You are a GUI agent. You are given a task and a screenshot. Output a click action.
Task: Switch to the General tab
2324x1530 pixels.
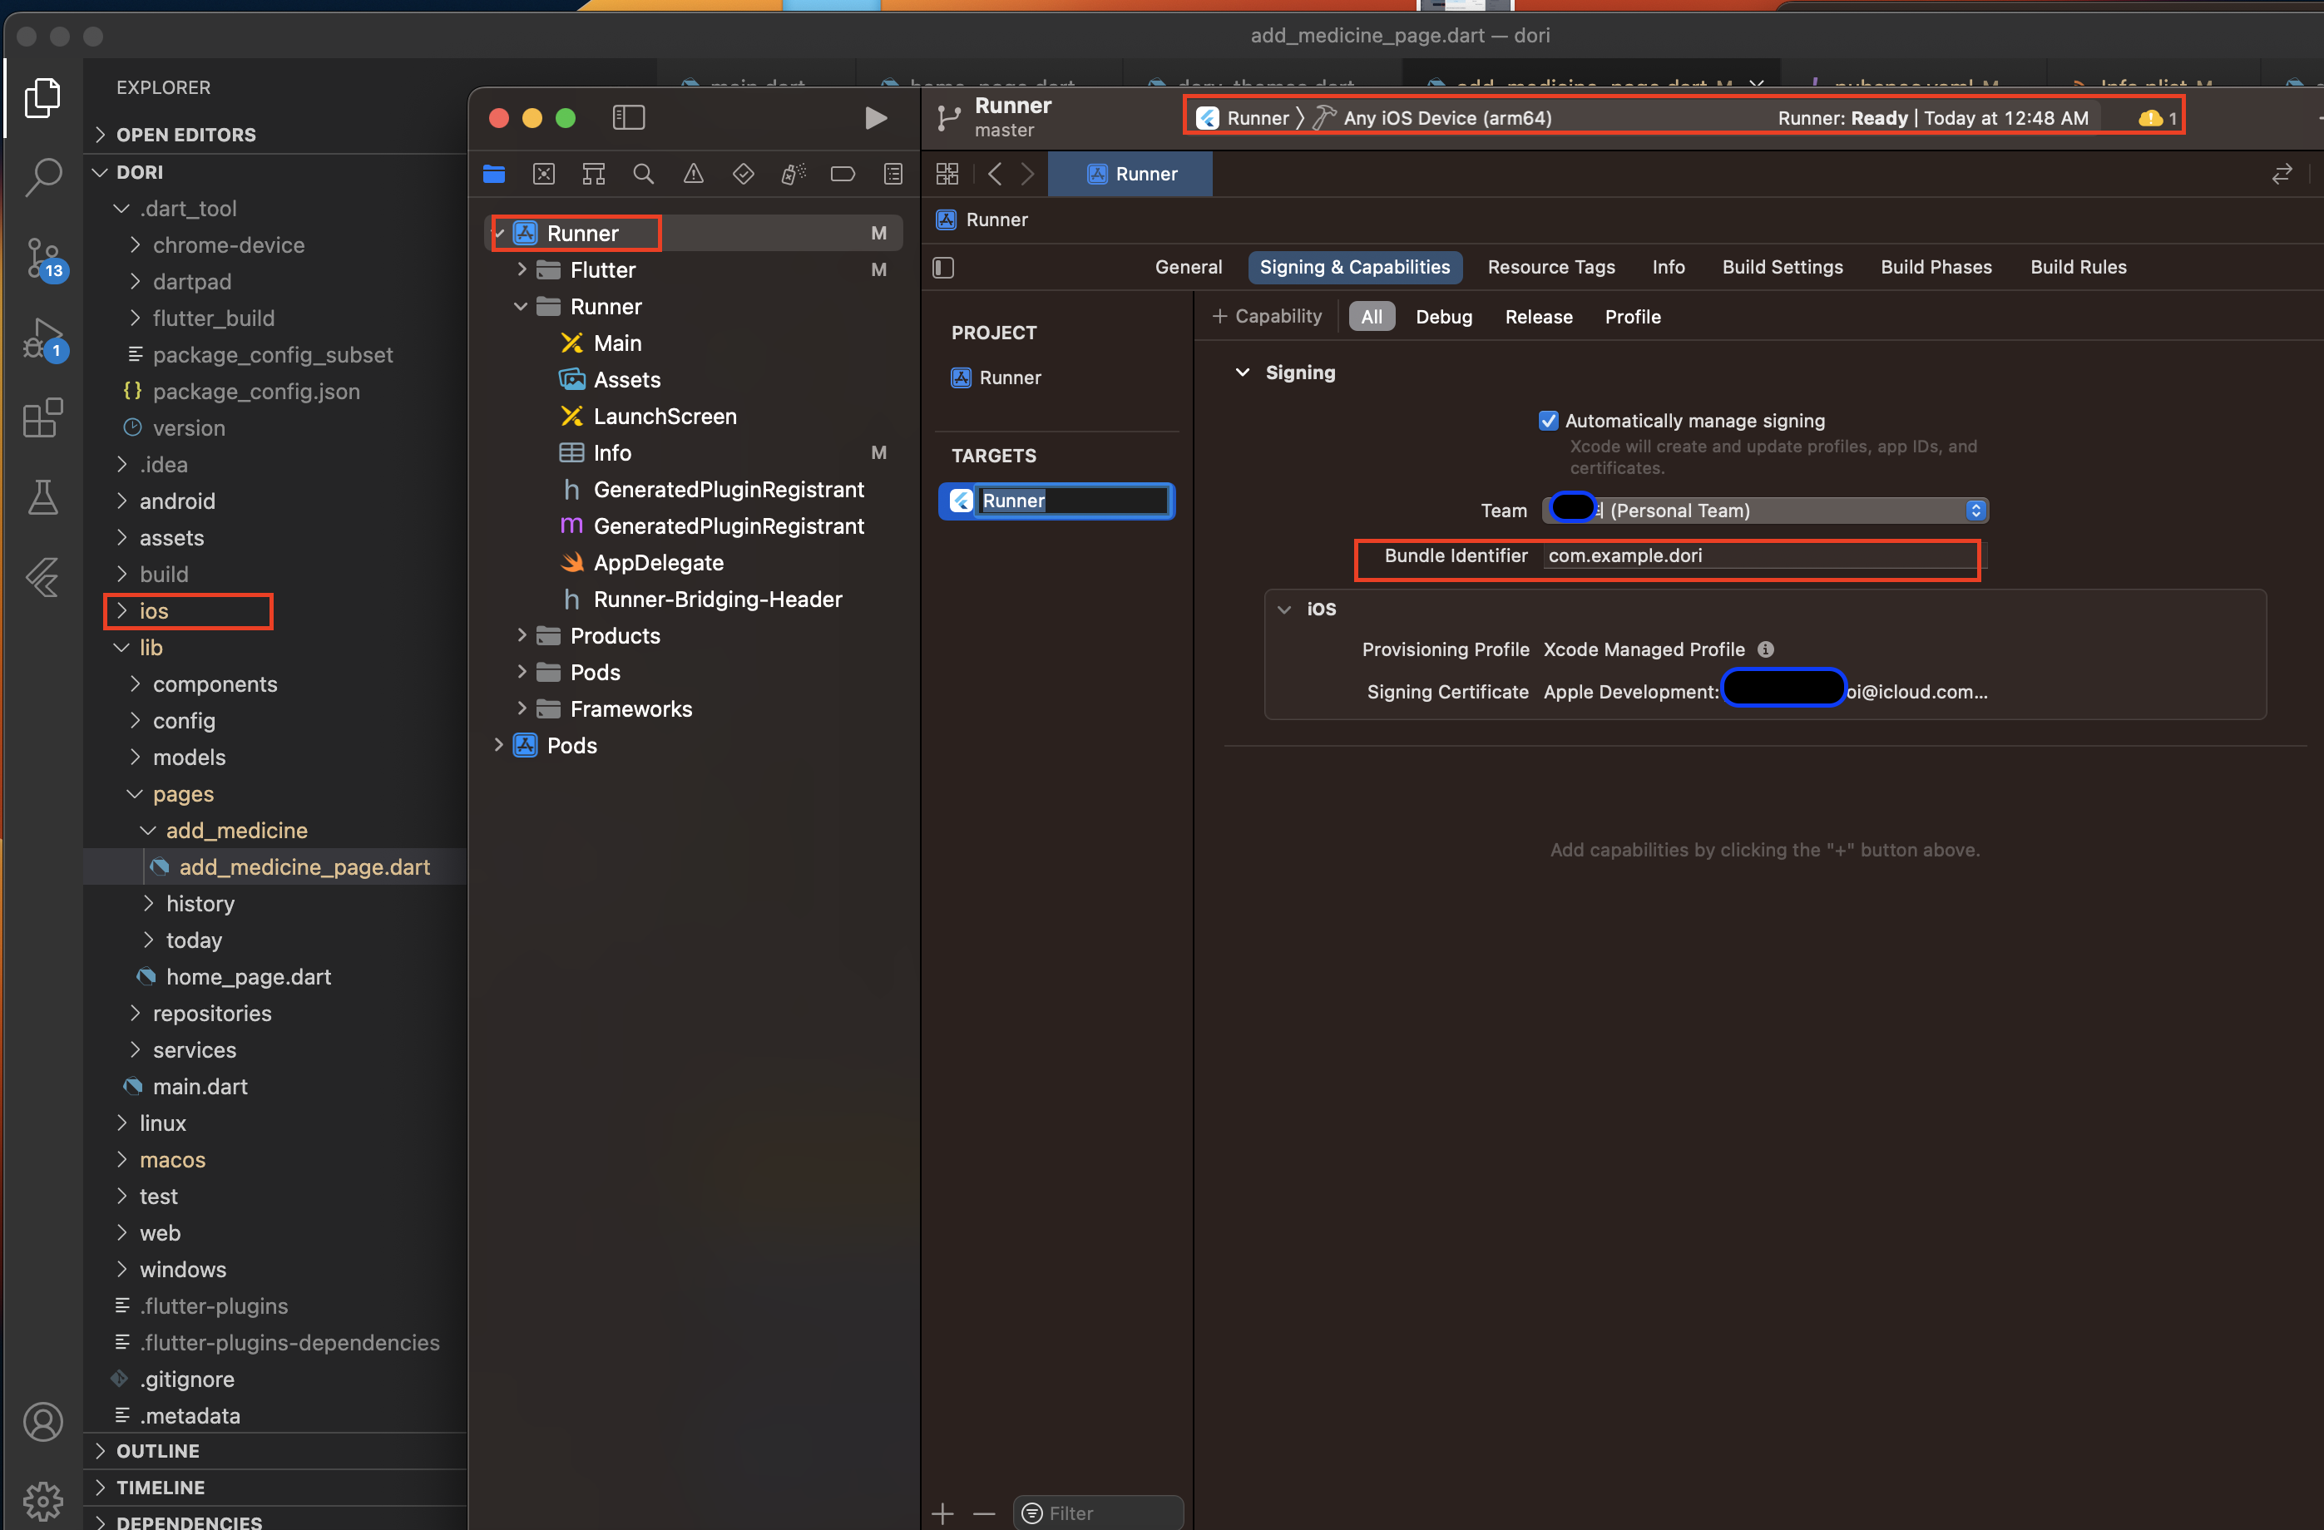pos(1188,267)
